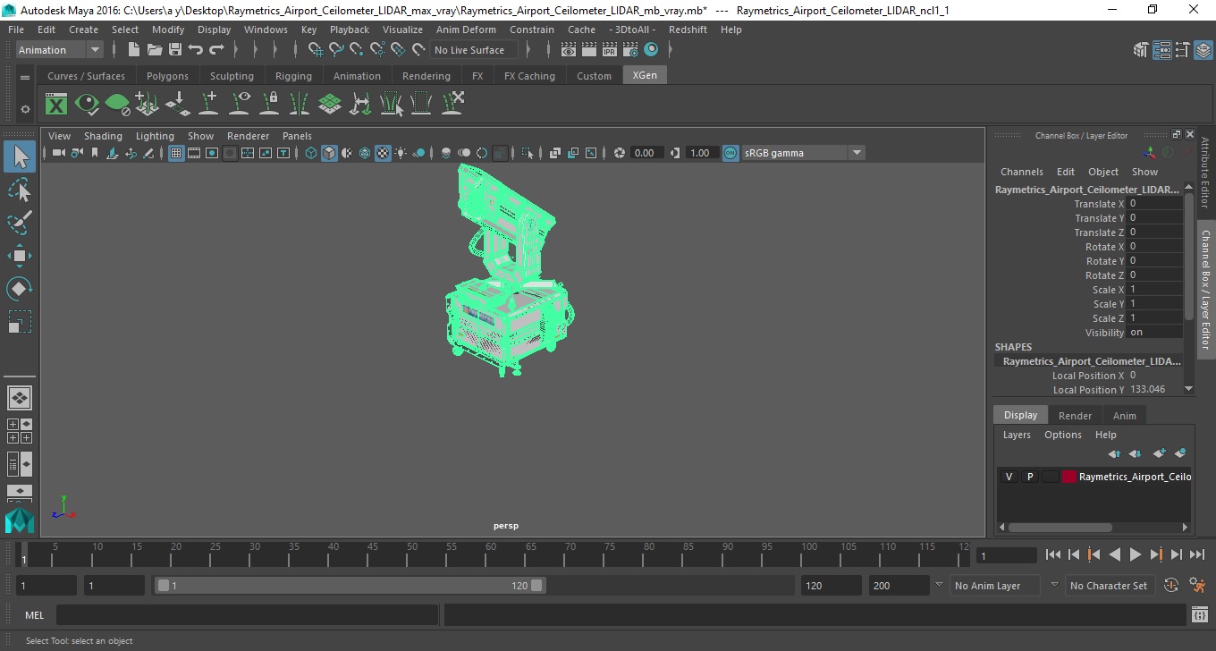The width and height of the screenshot is (1216, 651).
Task: Open the Animation menu set dropdown
Action: (x=60, y=50)
